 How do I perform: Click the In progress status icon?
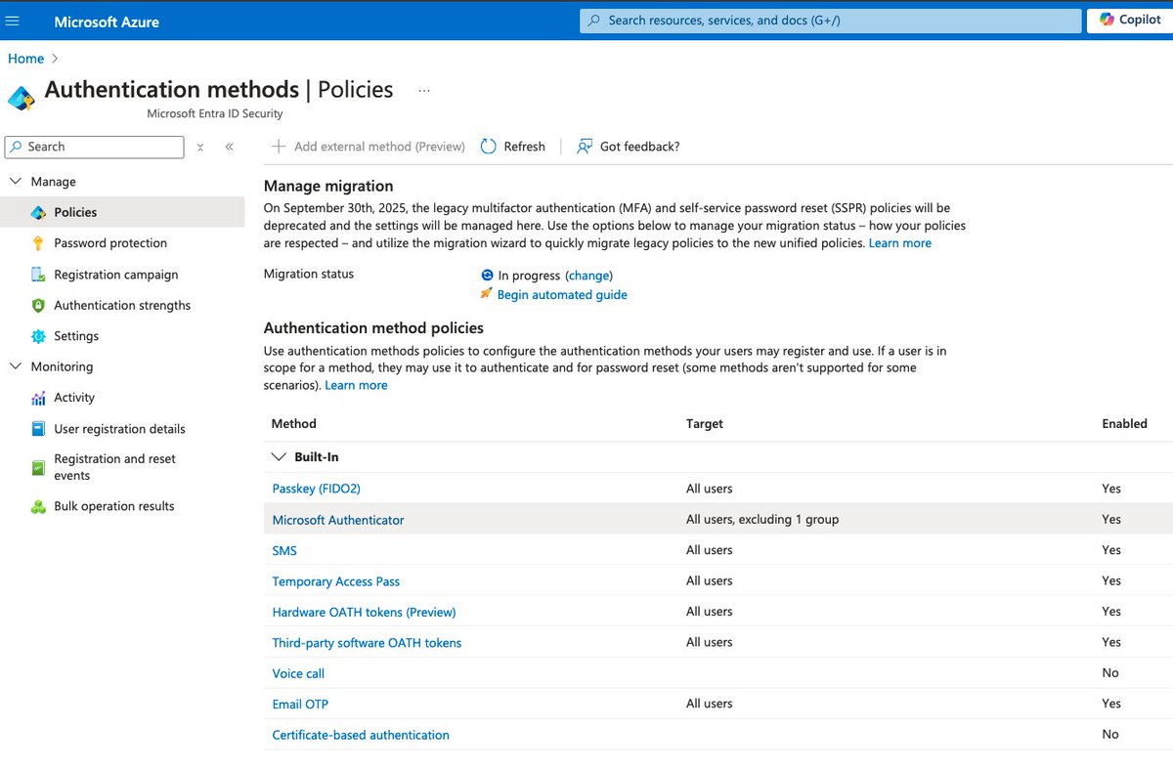coord(487,276)
